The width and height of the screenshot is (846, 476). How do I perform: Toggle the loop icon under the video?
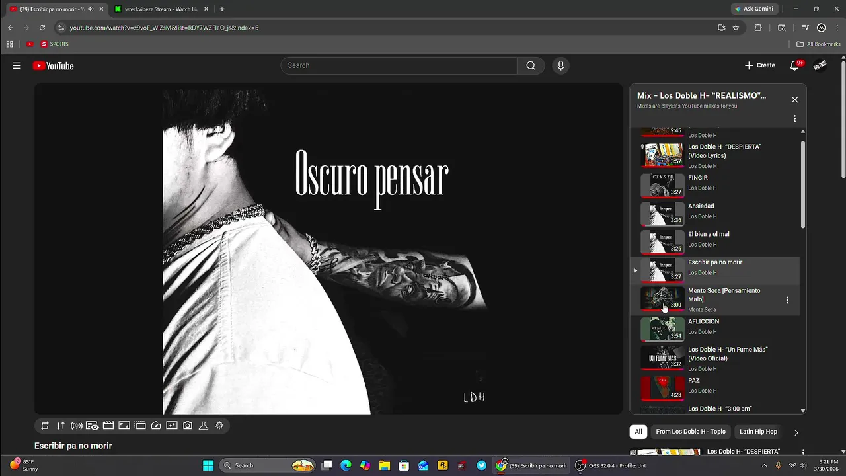[45, 426]
